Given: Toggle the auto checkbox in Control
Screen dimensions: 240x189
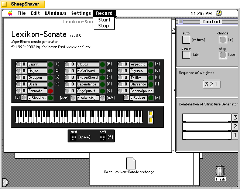Looking at the screenshot, I should coord(186,40).
